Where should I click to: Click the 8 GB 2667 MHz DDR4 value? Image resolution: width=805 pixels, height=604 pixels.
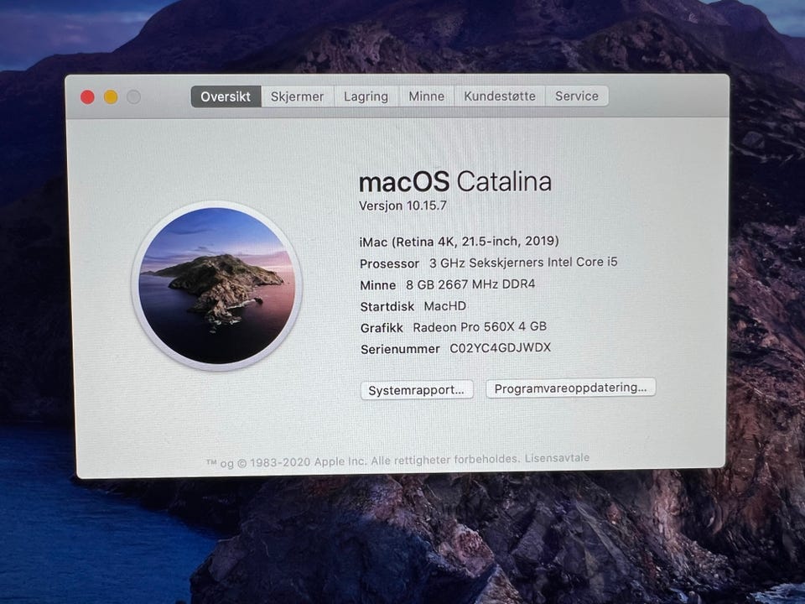470,284
